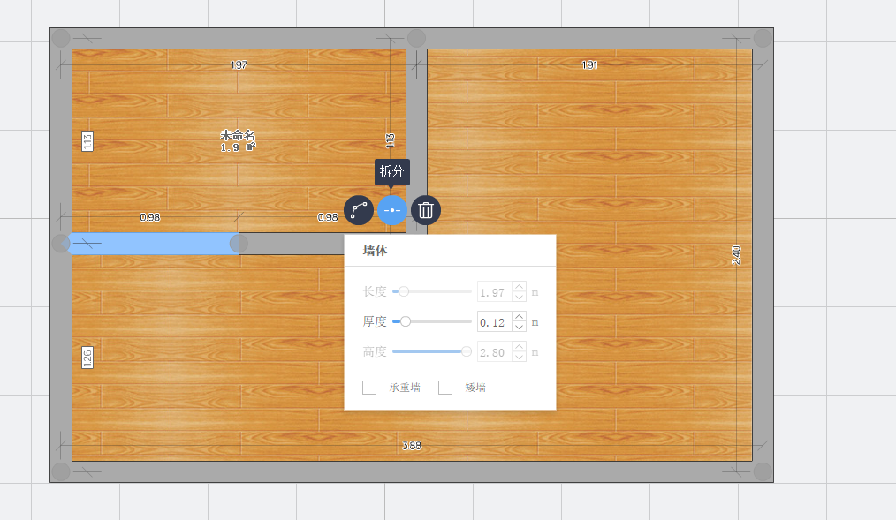Tick the 矮墙 checkbox

tap(445, 388)
